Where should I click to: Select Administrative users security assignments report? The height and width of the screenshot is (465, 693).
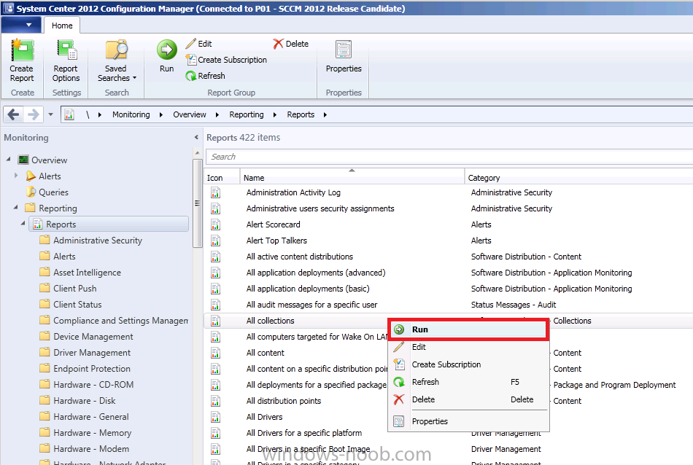pyautogui.click(x=320, y=208)
